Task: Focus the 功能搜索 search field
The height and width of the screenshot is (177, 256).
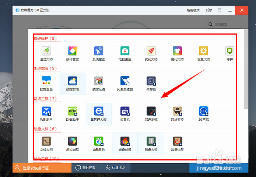Action: click(x=224, y=24)
